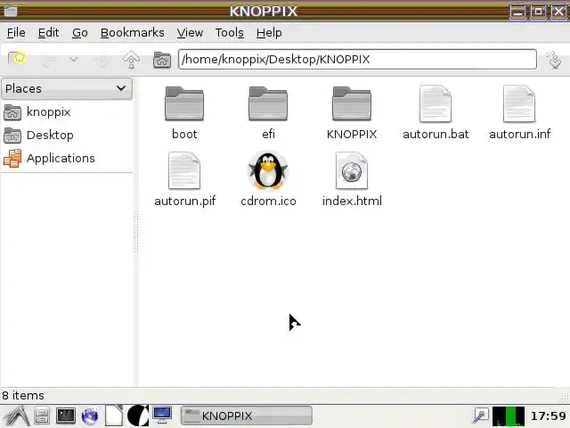Select the autorun.inf file icon

pyautogui.click(x=519, y=103)
